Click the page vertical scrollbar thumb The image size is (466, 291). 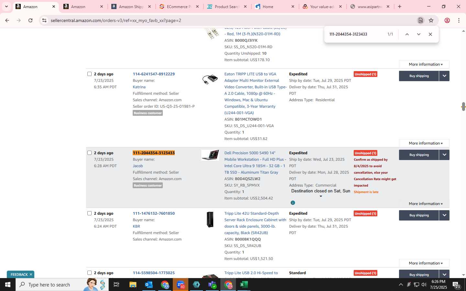point(463,106)
